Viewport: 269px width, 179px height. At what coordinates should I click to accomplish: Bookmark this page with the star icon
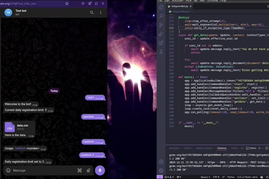(x=67, y=4)
